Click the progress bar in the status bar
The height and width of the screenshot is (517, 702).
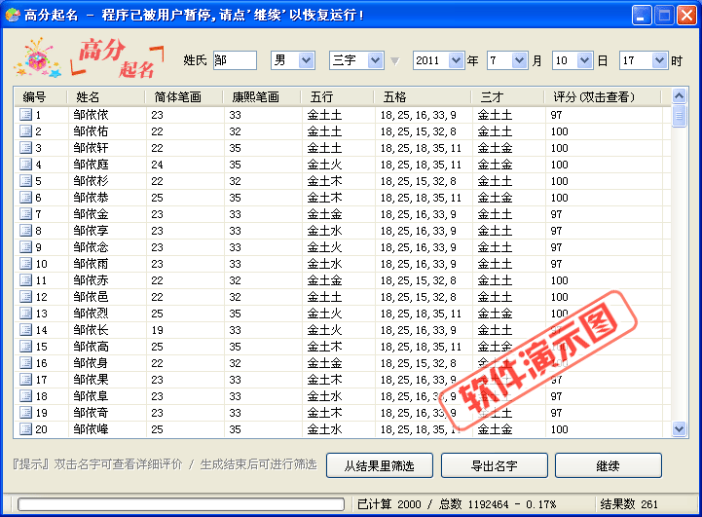point(181,504)
